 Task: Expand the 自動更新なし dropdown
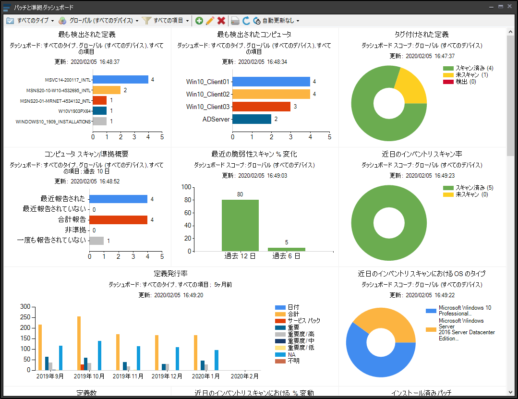click(x=281, y=21)
